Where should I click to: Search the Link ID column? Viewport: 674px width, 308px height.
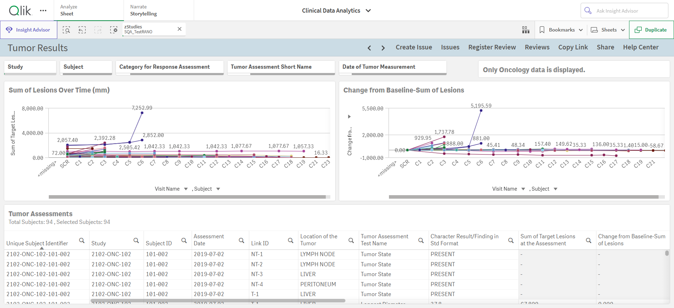coord(291,240)
